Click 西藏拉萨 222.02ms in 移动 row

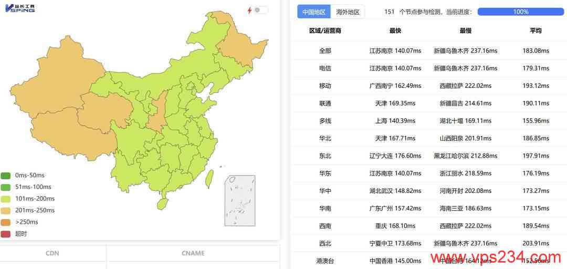point(465,86)
